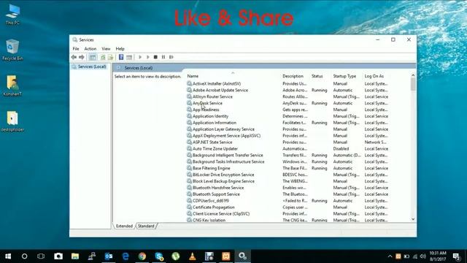This screenshot has height=263, width=467.
Task: Select Background Intelligent Transfer Service name
Action: 228,155
